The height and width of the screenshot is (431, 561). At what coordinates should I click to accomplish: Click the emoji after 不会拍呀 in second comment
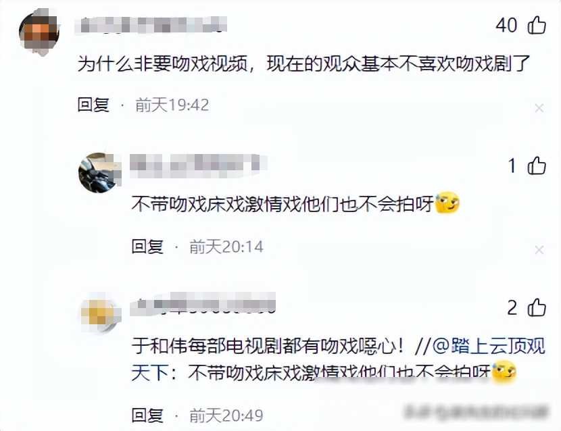pyautogui.click(x=447, y=203)
